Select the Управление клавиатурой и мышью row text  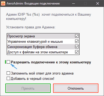click(x=35, y=42)
